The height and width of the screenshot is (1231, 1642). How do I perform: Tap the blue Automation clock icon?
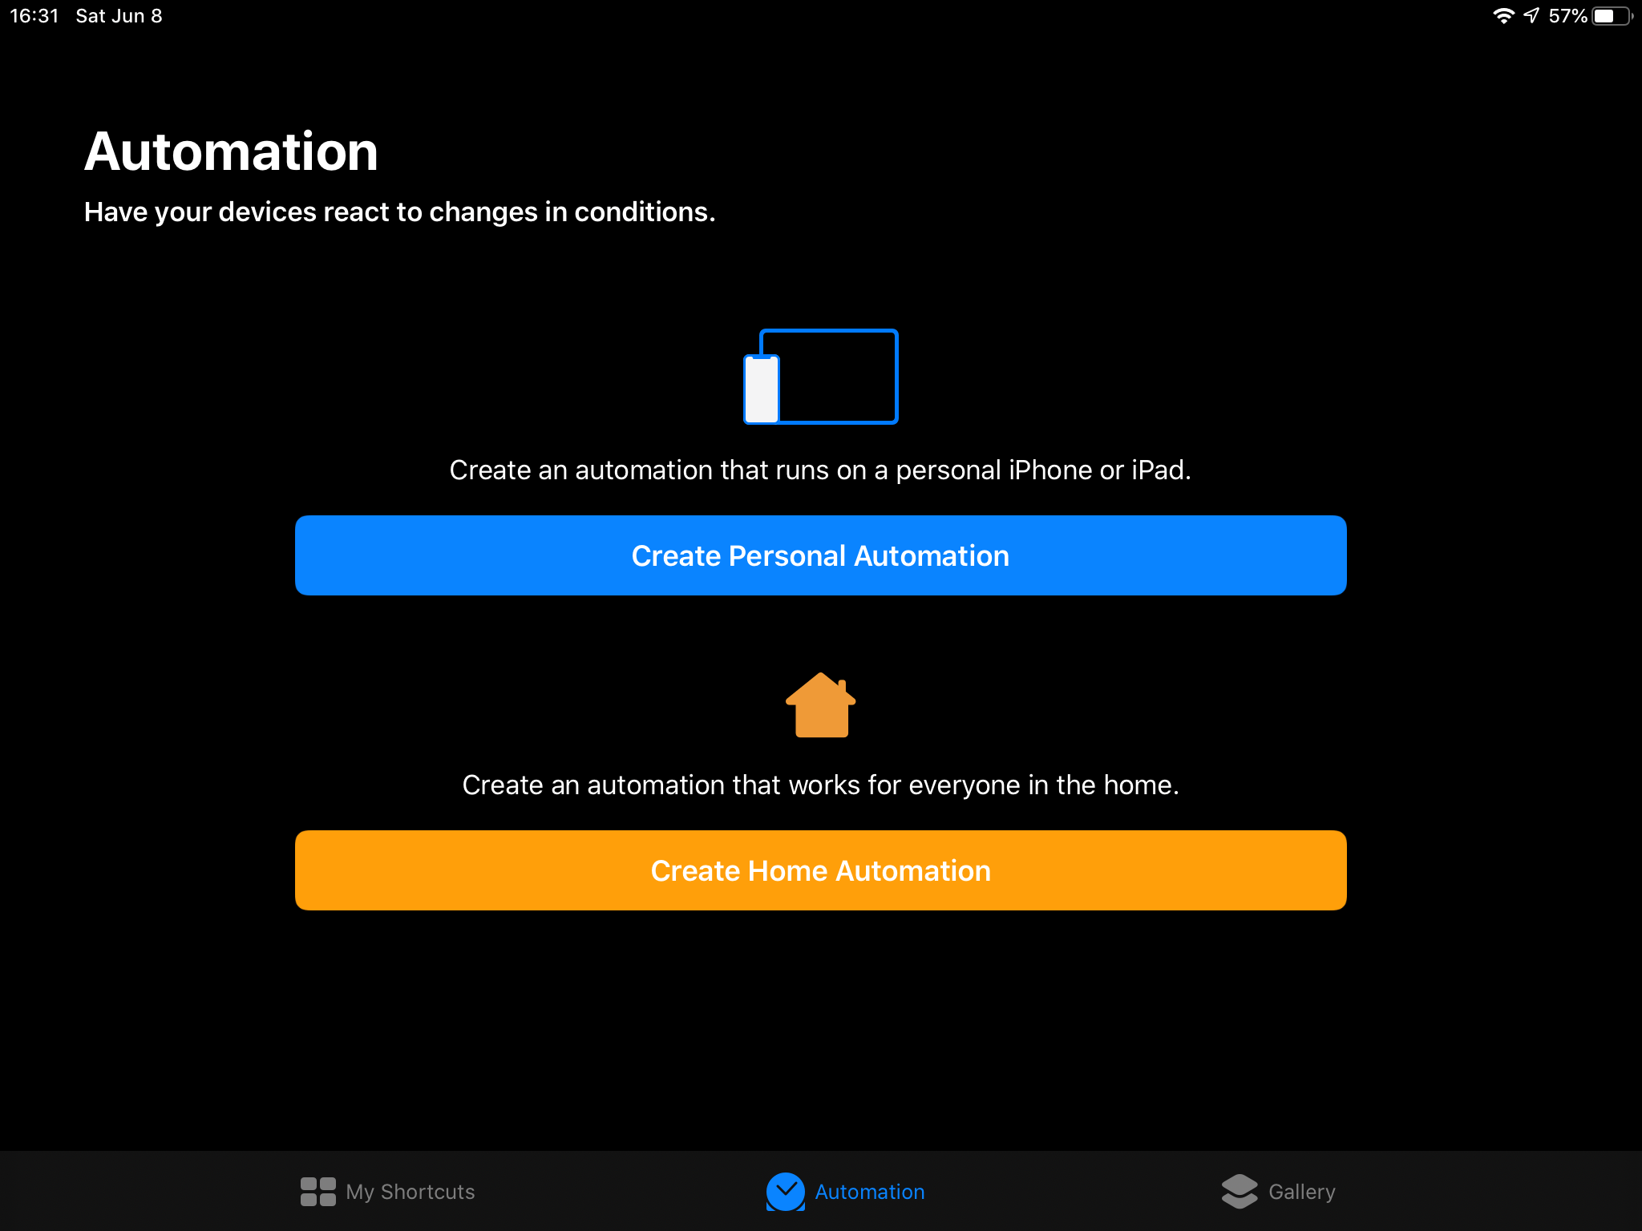[785, 1192]
